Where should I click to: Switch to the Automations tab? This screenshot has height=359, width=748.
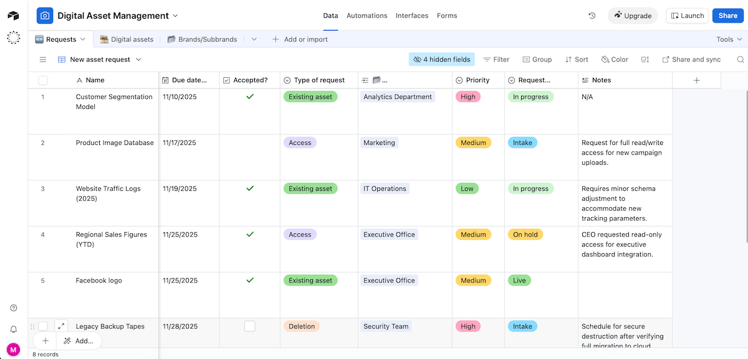(x=367, y=15)
